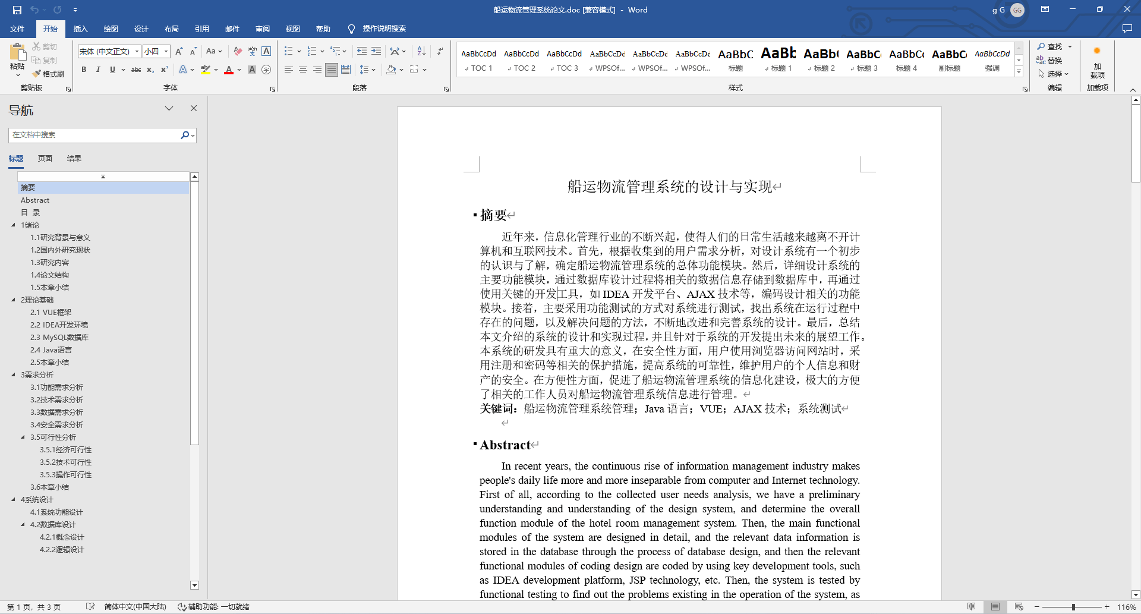Apply yellow text highlight color
This screenshot has height=614, width=1141.
(x=206, y=70)
